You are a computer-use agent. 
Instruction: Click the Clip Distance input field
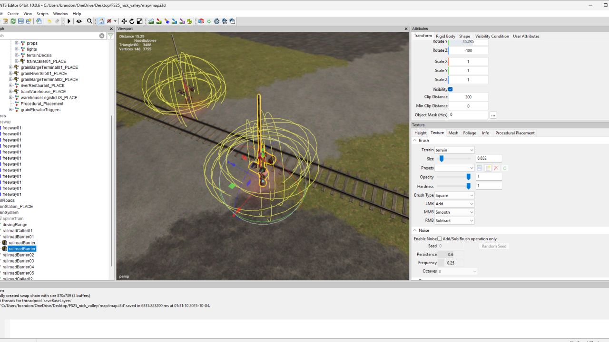(468, 97)
